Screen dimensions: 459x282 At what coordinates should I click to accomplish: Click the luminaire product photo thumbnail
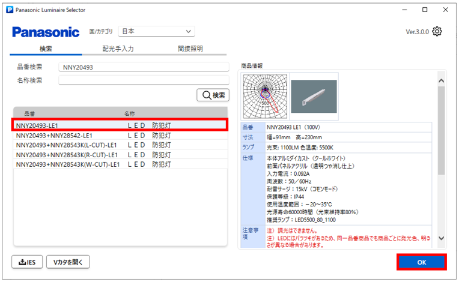point(314,95)
